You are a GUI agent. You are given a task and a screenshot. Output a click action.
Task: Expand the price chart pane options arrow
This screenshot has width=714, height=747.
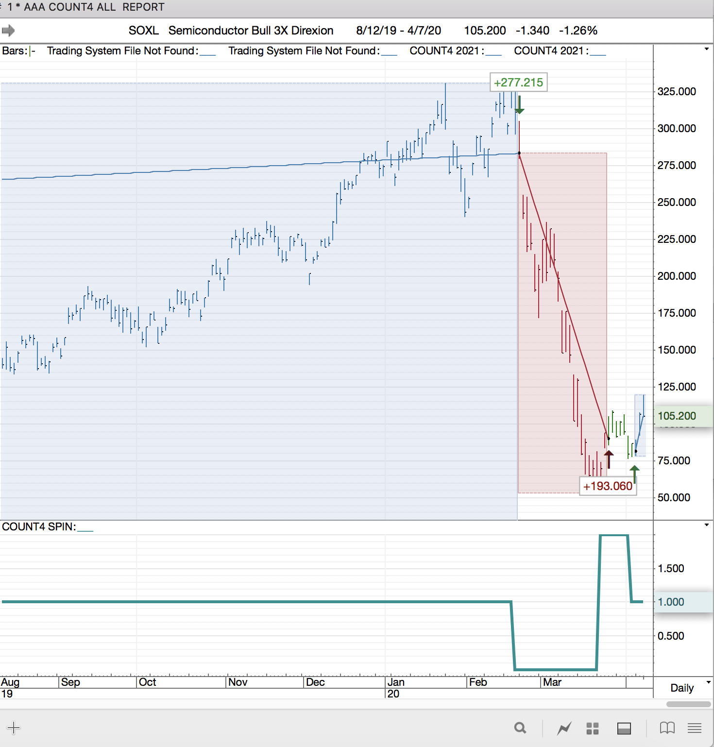[x=707, y=49]
